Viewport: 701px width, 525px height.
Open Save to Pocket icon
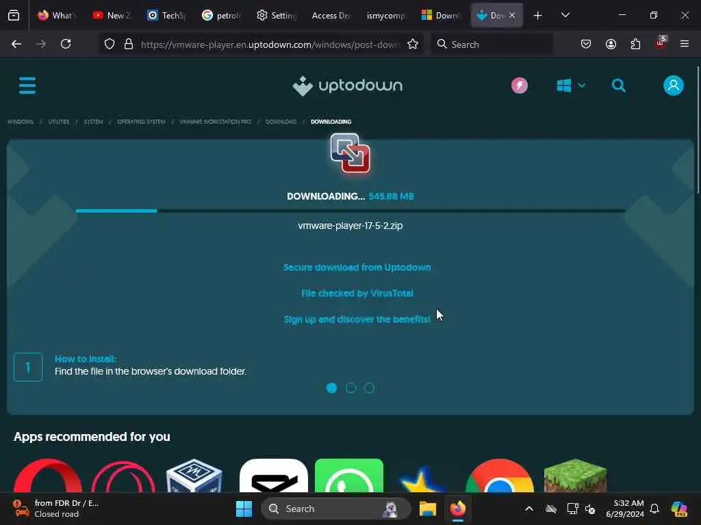tap(586, 44)
